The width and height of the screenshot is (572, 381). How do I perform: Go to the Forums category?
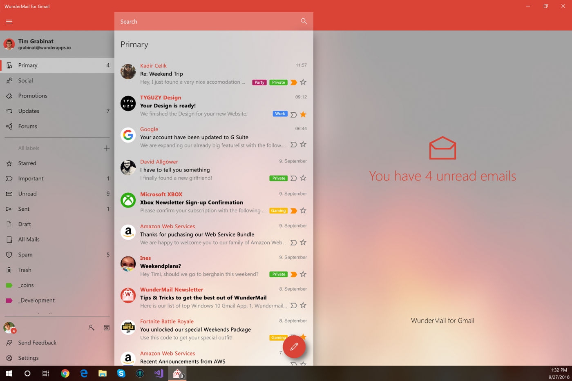pos(57,126)
